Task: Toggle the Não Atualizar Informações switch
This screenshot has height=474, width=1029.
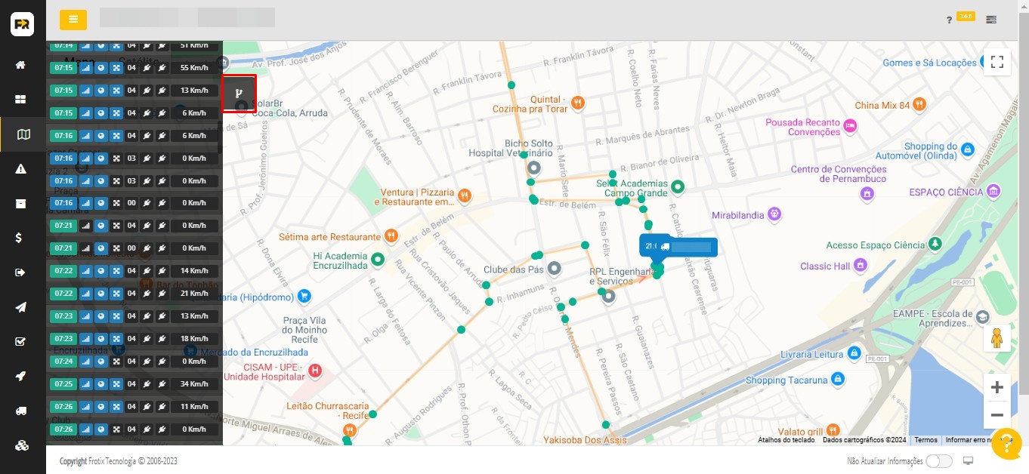Action: (938, 461)
